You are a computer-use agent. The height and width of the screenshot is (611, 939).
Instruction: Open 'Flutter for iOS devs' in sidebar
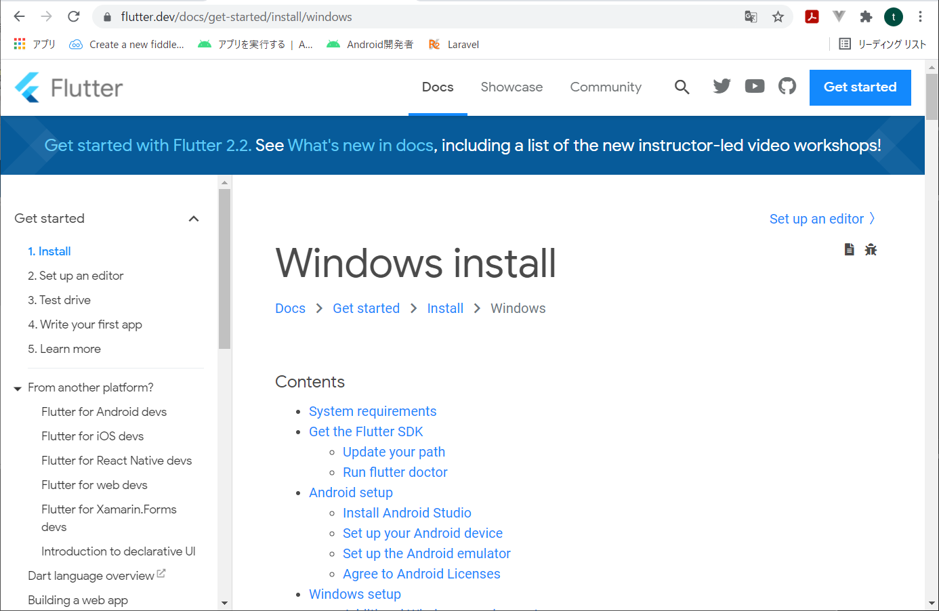coord(92,436)
